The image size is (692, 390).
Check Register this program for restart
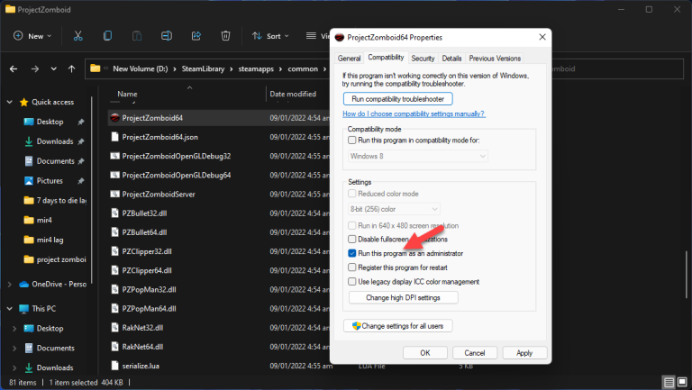click(x=351, y=268)
